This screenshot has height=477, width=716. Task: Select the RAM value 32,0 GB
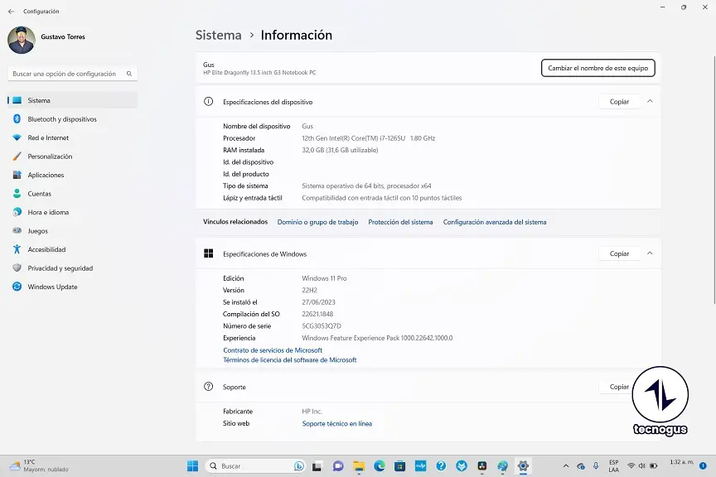[x=312, y=150]
